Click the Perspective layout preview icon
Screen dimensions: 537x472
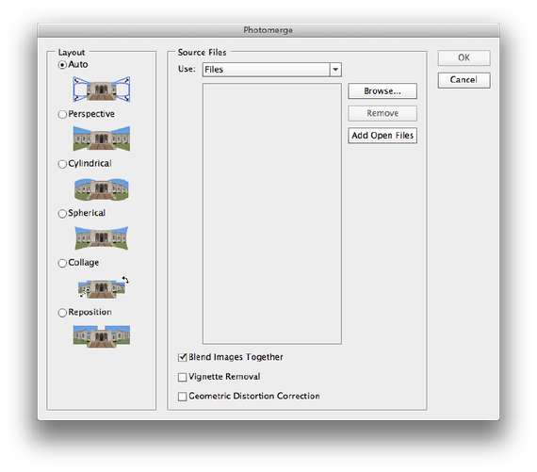pyautogui.click(x=102, y=138)
